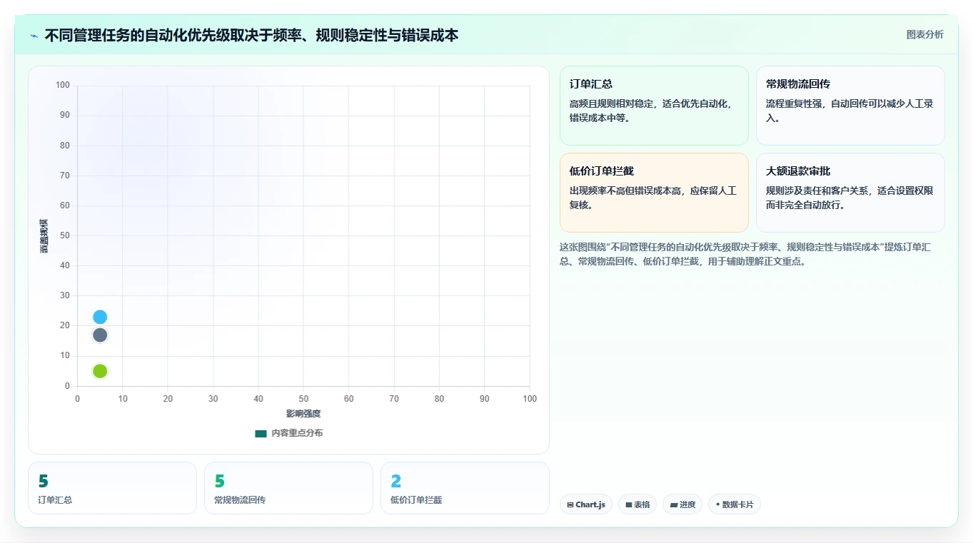
Task: Select the Chart.js tag
Action: point(585,504)
